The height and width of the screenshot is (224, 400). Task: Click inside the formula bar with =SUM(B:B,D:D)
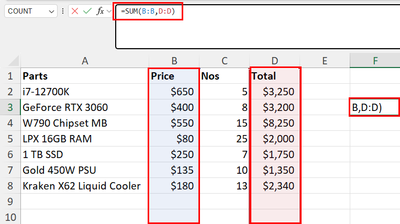click(x=258, y=27)
